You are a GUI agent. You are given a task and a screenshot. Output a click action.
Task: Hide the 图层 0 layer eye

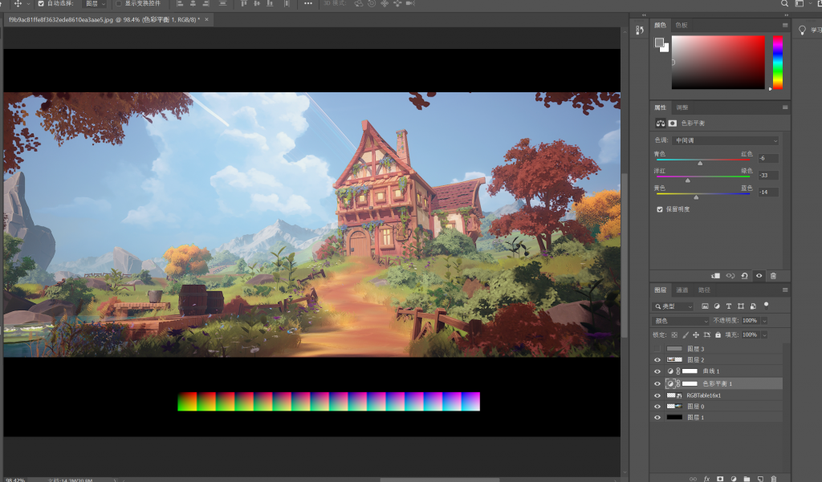657,407
